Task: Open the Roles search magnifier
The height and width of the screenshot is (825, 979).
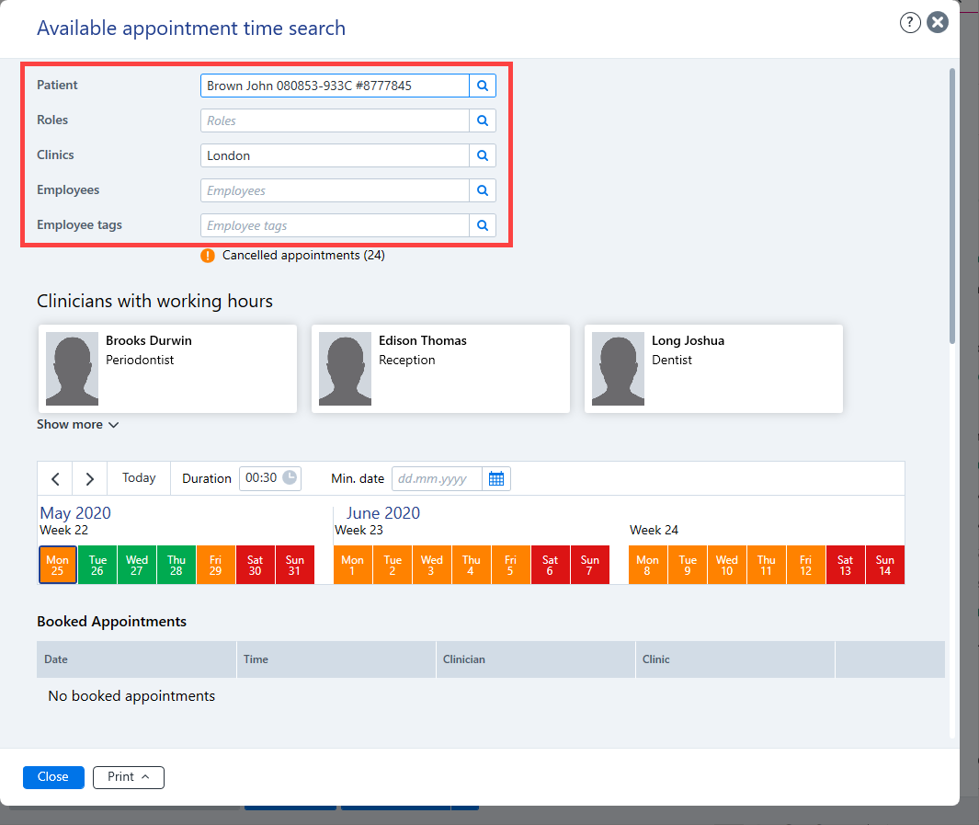Action: (x=483, y=120)
